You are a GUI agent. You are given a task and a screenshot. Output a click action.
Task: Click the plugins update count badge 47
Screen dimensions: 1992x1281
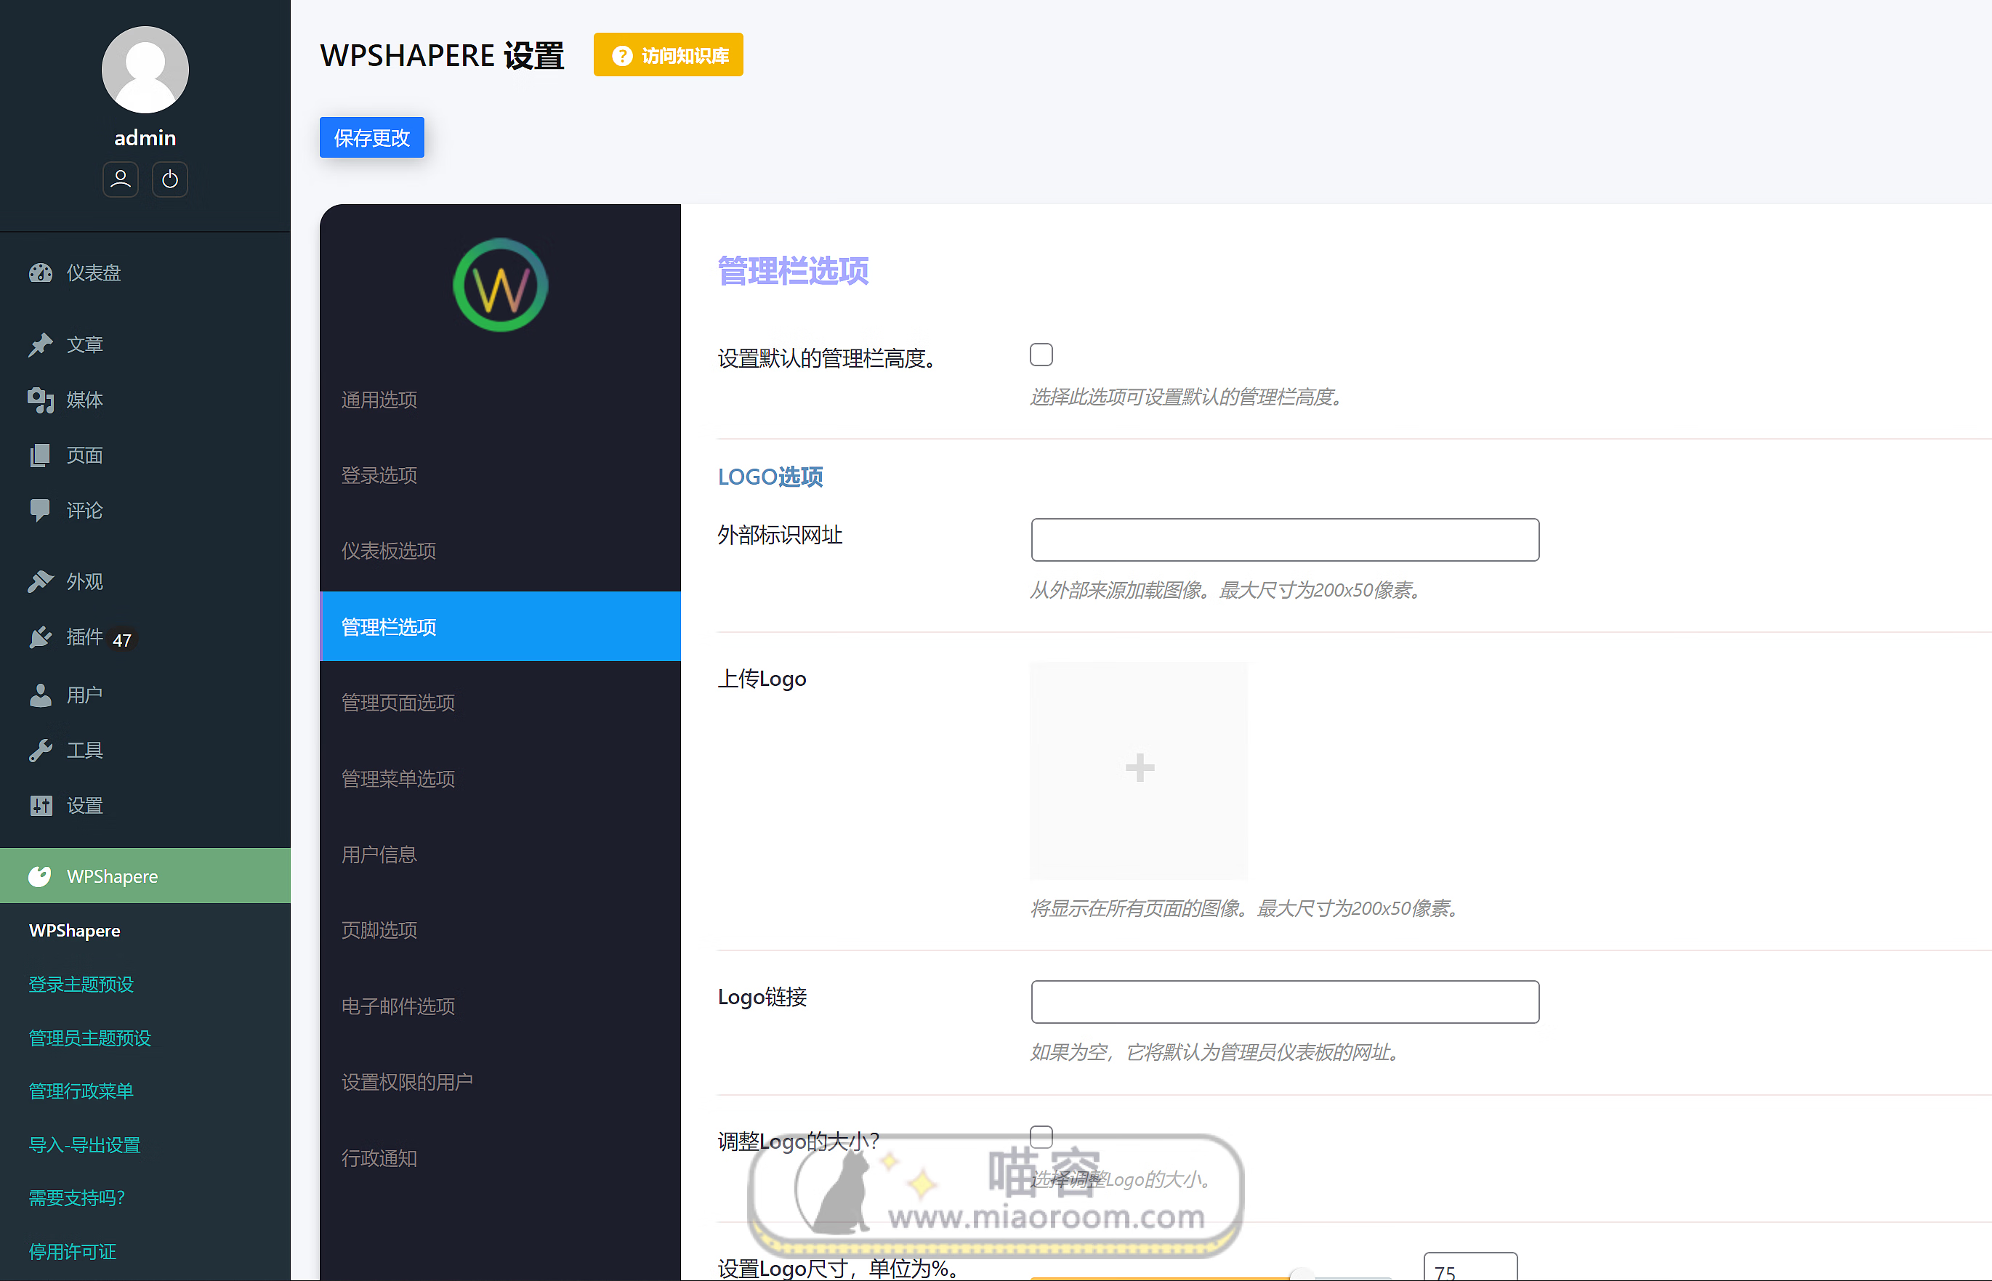pyautogui.click(x=122, y=639)
